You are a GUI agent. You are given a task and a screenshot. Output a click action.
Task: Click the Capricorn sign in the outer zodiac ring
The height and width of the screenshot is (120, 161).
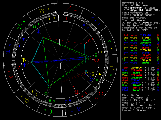[x=42, y=11]
